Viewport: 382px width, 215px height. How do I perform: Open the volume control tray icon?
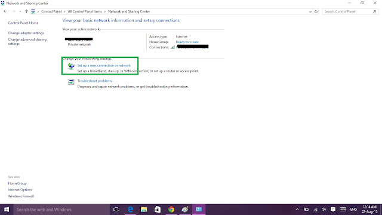coord(324,210)
